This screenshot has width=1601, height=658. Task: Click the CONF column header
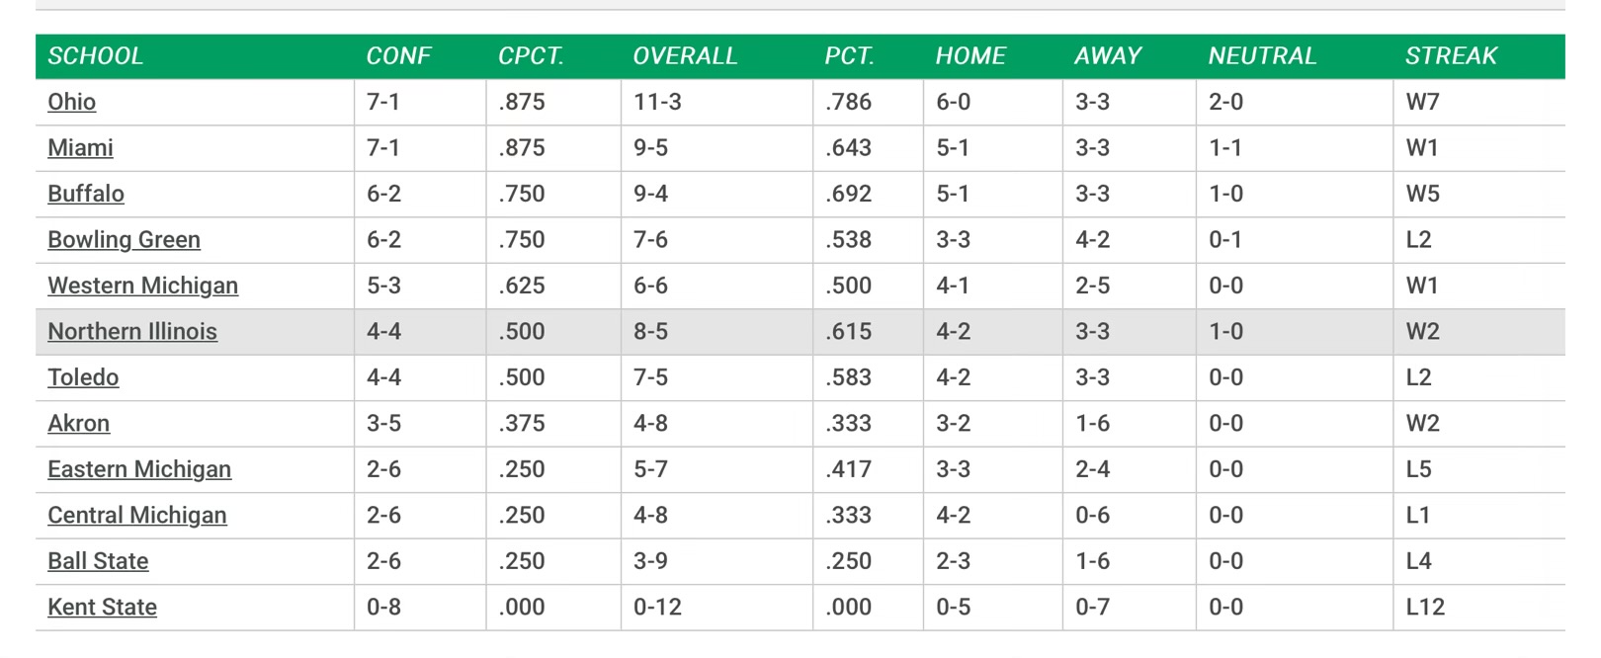click(399, 56)
